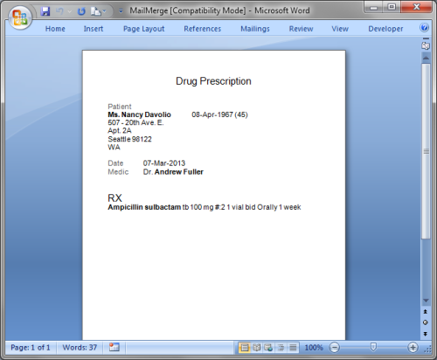This screenshot has width=437, height=360.
Task: Open the Office button menu
Action: click(x=20, y=17)
